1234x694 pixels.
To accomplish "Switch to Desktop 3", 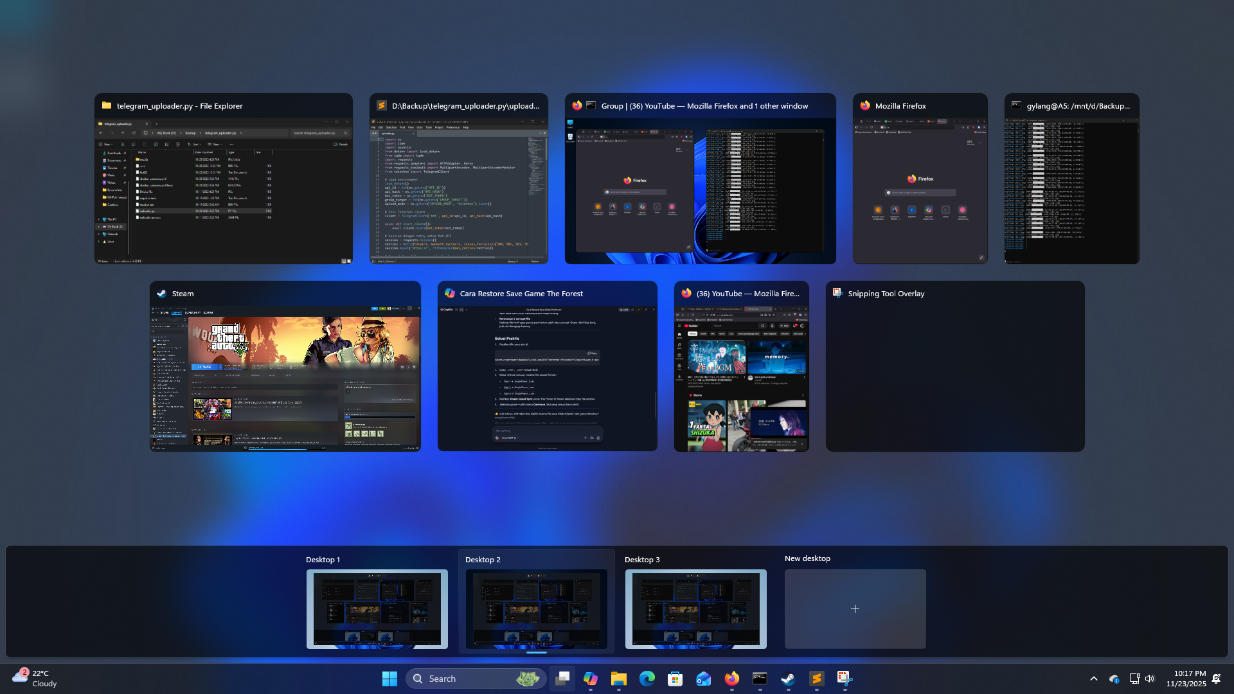I will pos(695,609).
